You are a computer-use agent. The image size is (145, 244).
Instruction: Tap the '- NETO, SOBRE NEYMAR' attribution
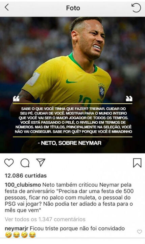[x=70, y=143]
